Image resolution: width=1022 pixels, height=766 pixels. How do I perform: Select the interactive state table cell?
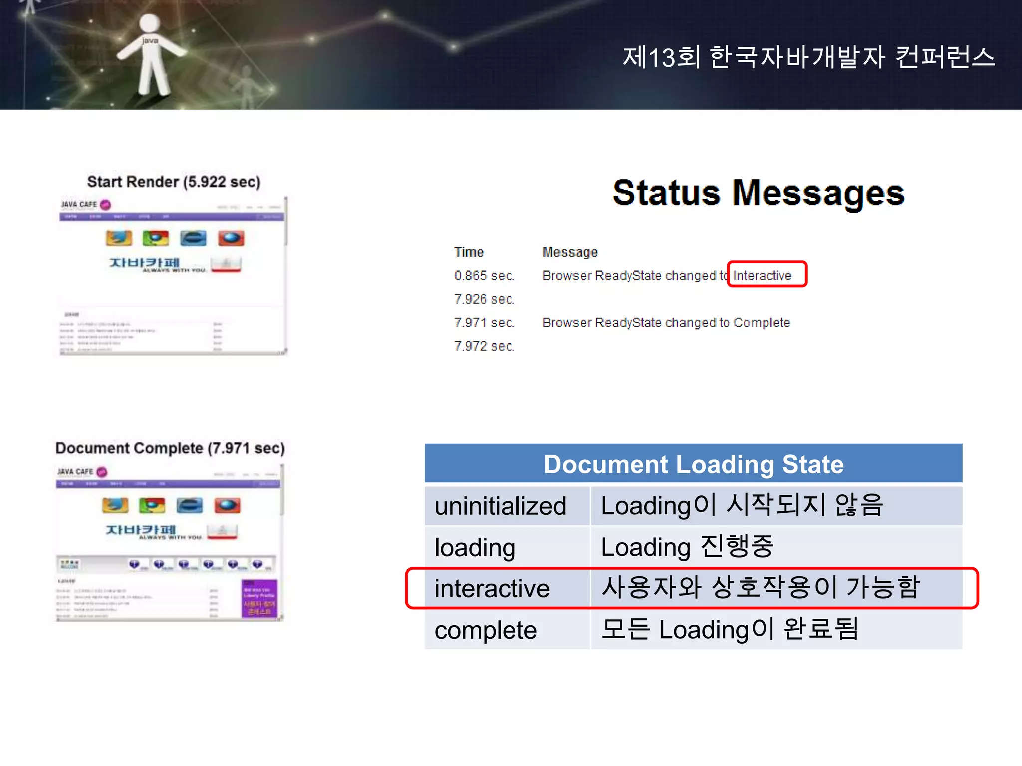507,588
